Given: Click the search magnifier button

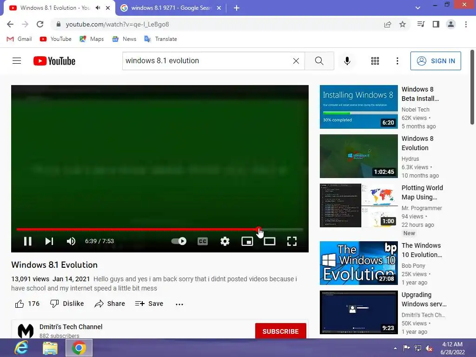Looking at the screenshot, I should point(319,61).
